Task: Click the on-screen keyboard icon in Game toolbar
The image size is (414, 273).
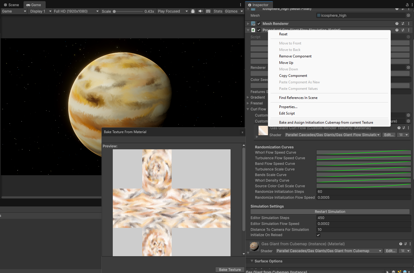Action: pyautogui.click(x=208, y=11)
